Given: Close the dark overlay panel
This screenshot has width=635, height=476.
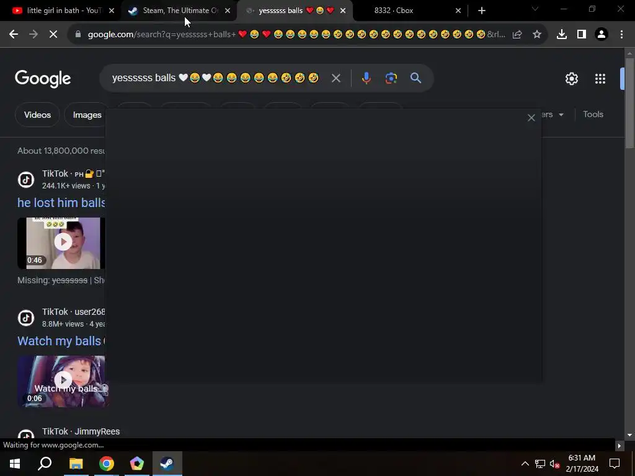Looking at the screenshot, I should pos(531,118).
